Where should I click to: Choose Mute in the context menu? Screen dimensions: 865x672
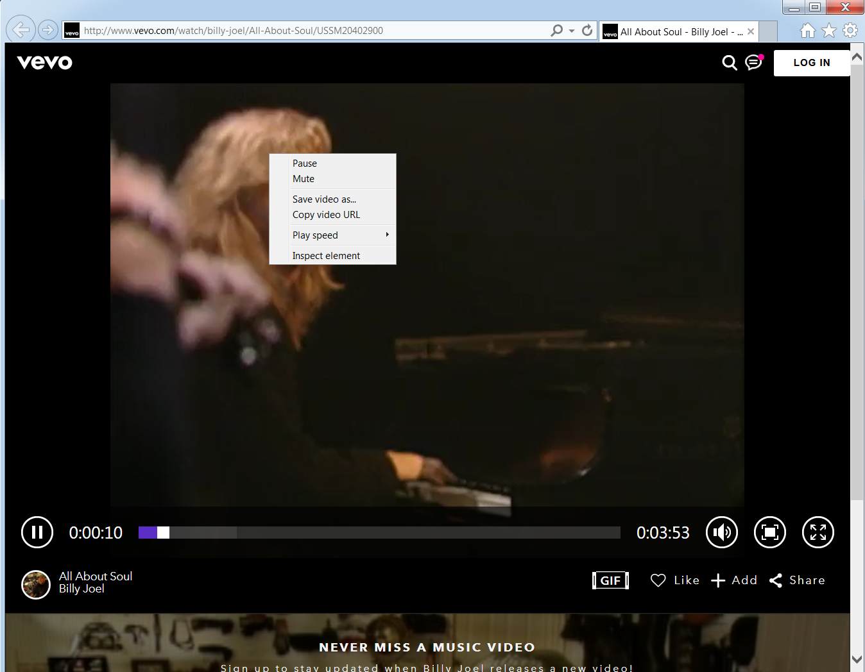coord(332,179)
